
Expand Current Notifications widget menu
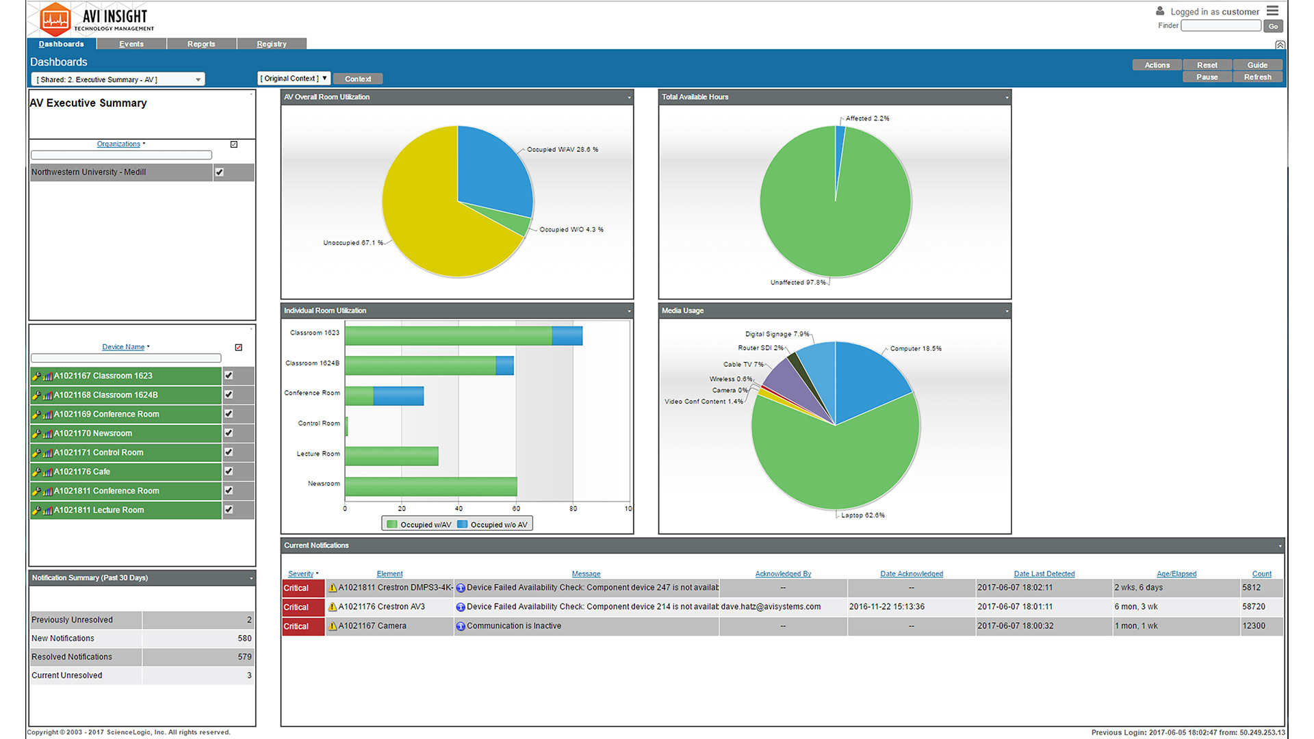(1280, 545)
